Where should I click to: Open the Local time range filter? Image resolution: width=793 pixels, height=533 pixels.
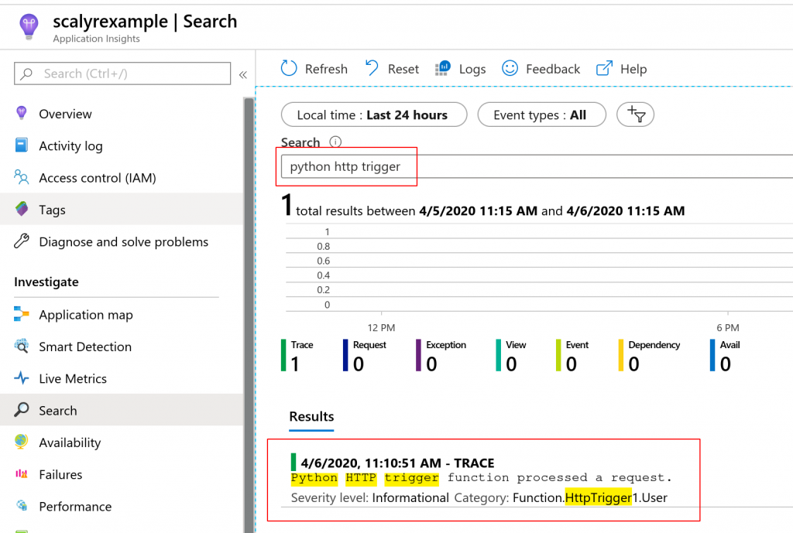[374, 115]
